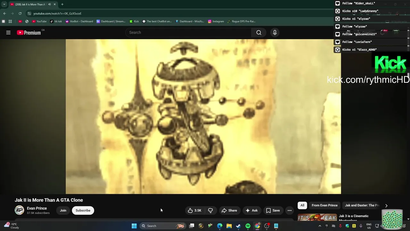
Task: Open the bookmarks apps grid icon
Action: pos(10,21)
